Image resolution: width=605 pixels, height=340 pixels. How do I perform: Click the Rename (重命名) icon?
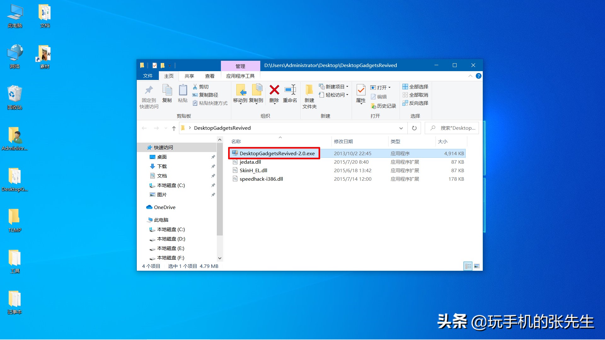(290, 90)
